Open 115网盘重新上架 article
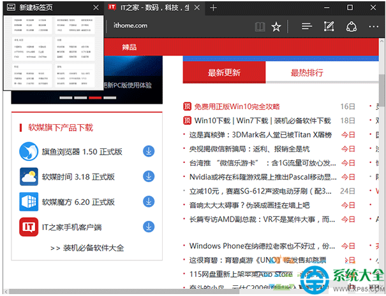 pyautogui.click(x=241, y=274)
